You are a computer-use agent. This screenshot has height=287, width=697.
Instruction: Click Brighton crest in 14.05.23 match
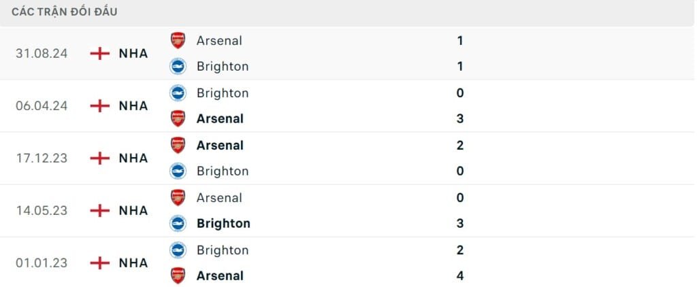(x=178, y=223)
